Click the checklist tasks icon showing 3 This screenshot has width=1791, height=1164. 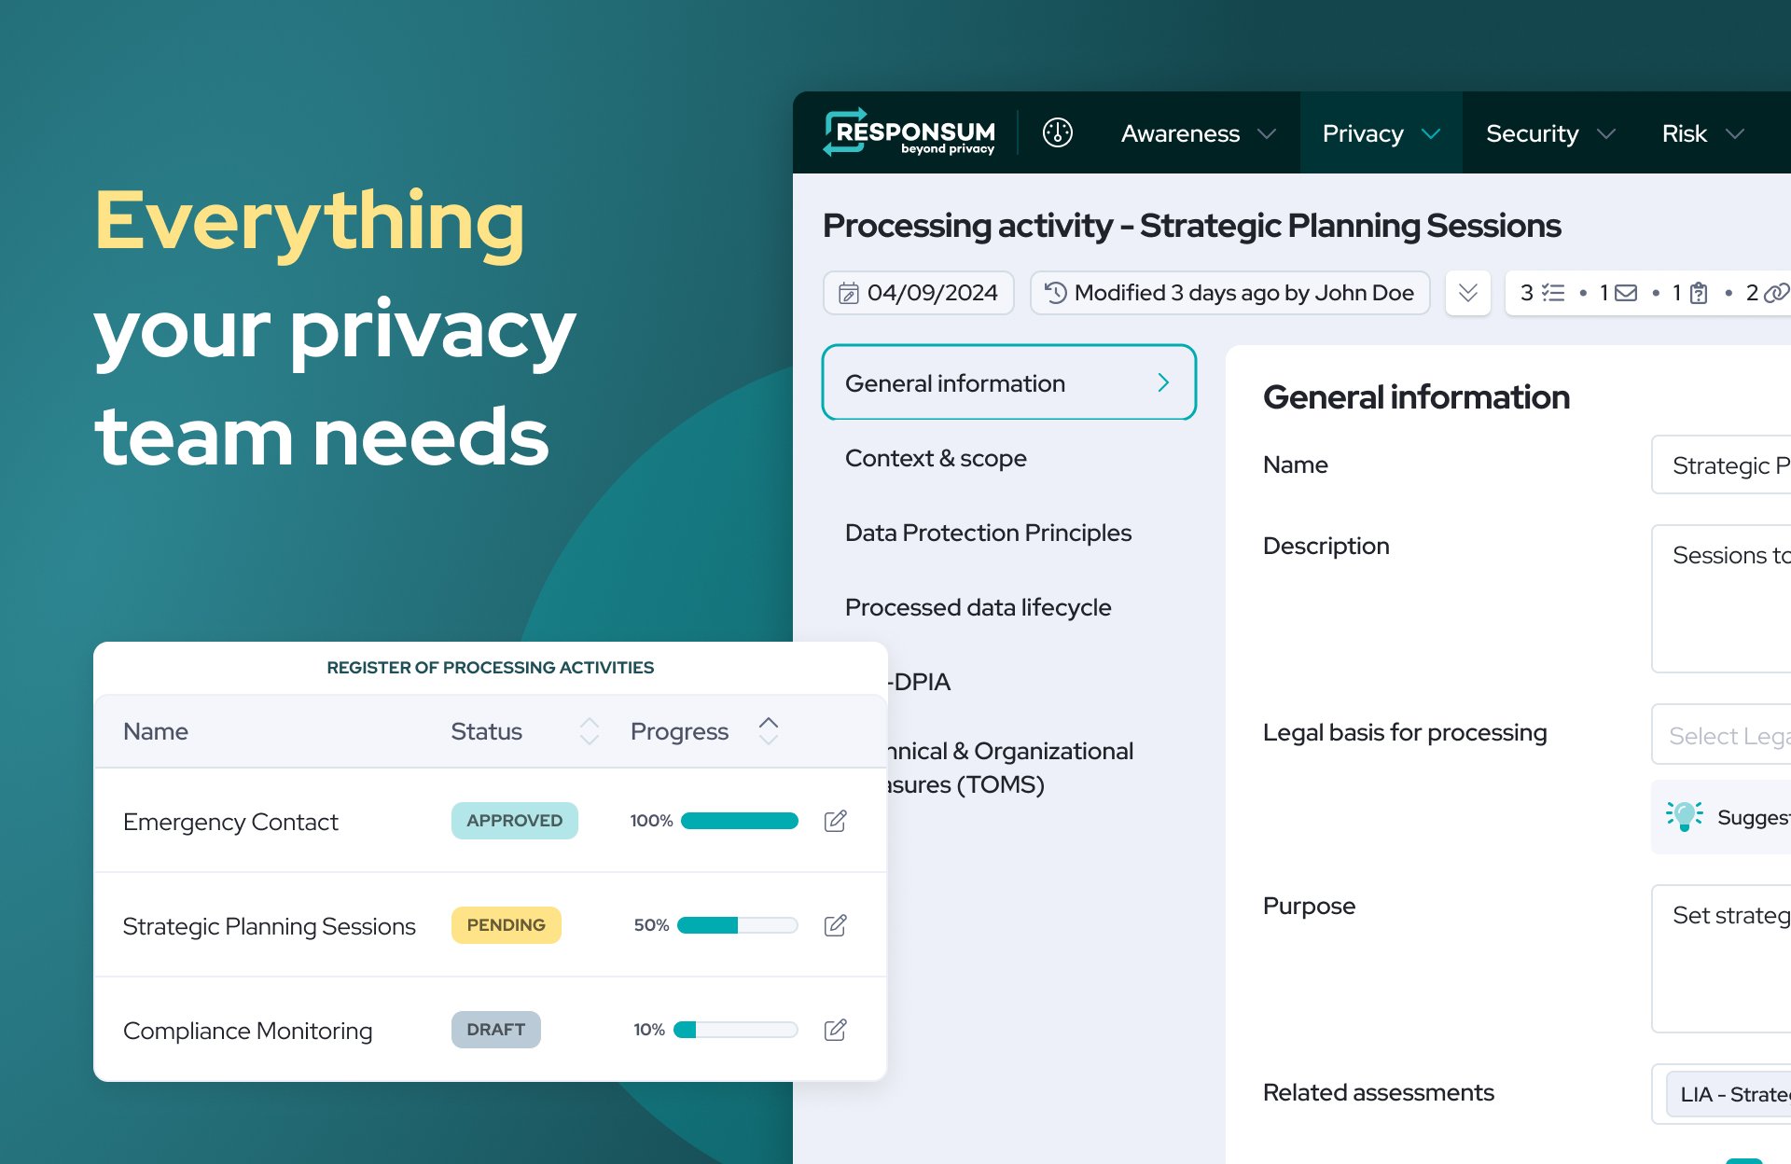(1553, 293)
